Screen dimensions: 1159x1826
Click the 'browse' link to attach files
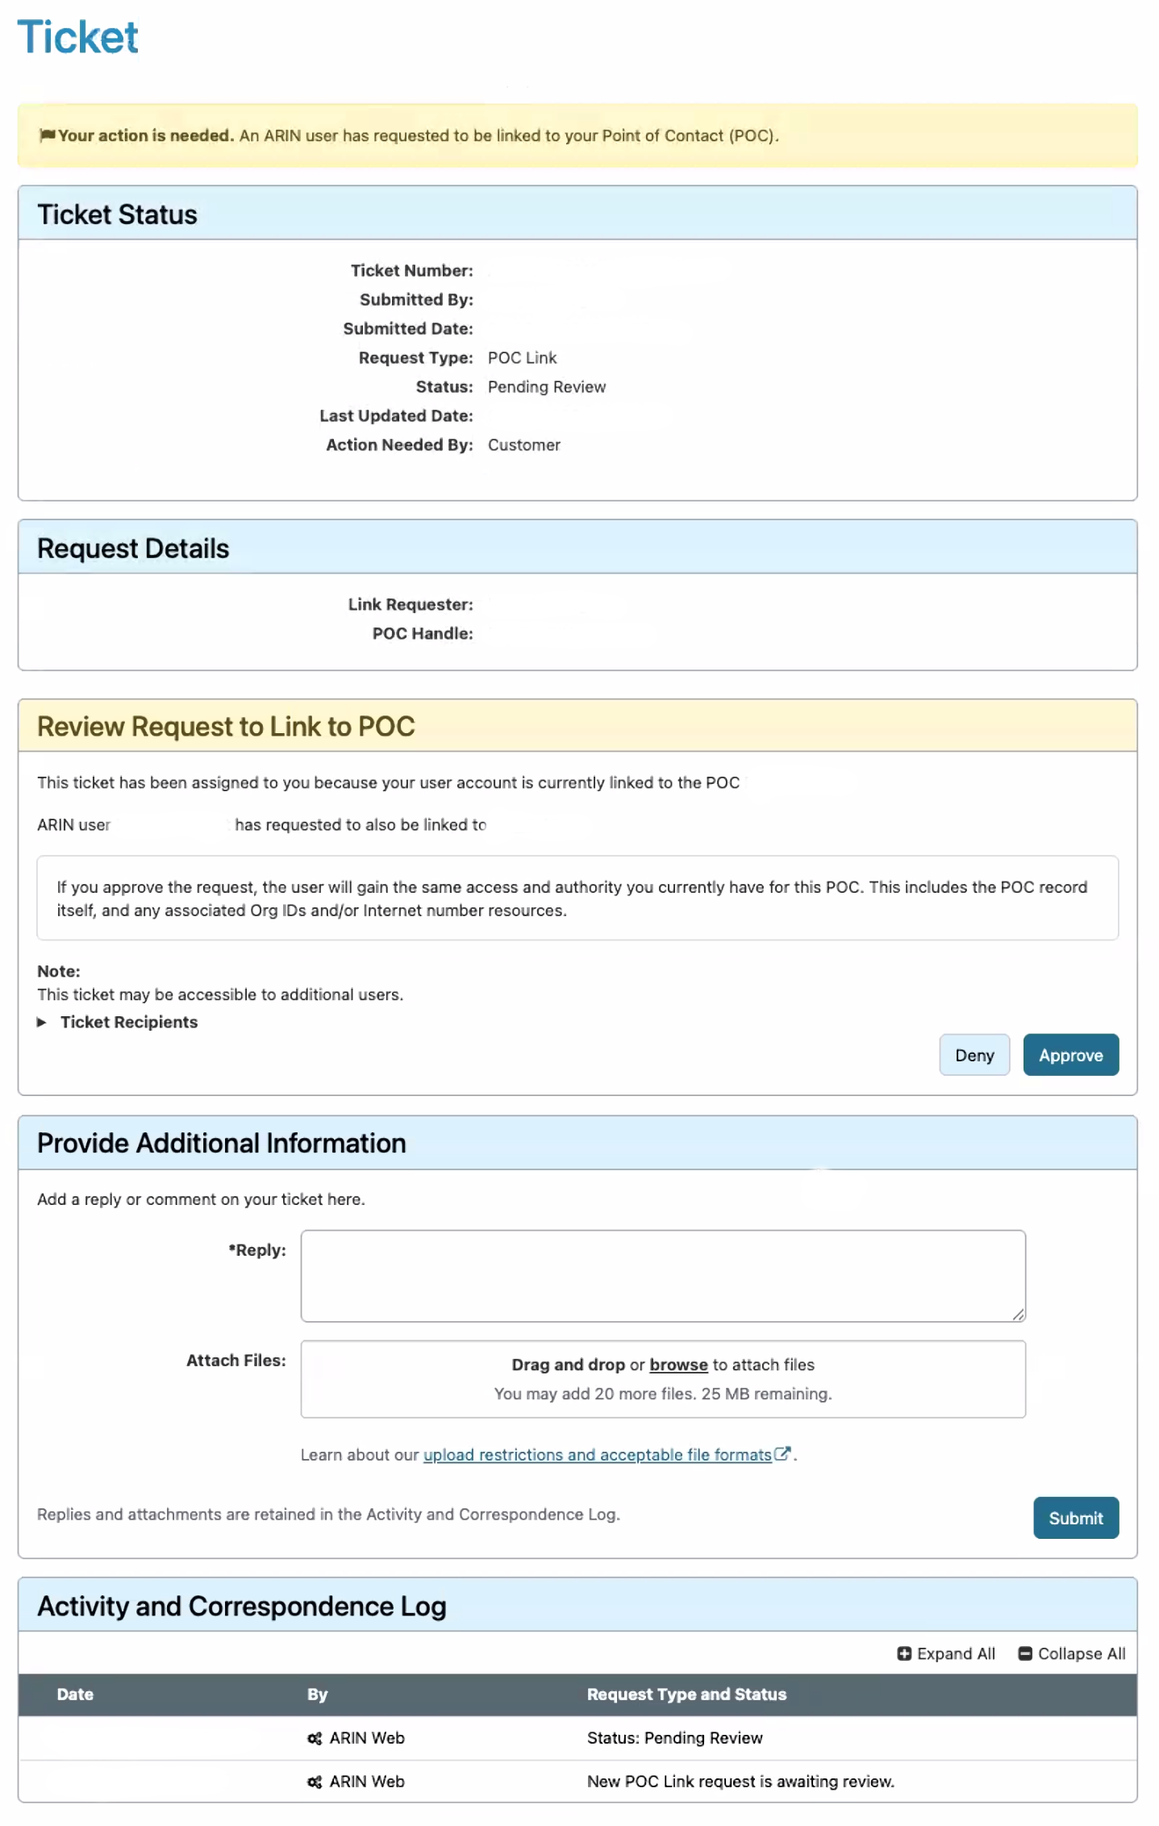click(678, 1365)
